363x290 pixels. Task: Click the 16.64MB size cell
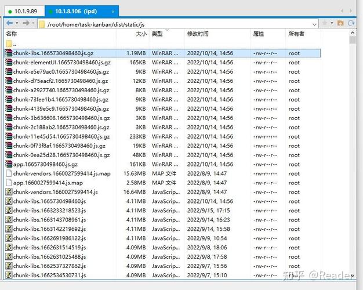tap(135, 192)
